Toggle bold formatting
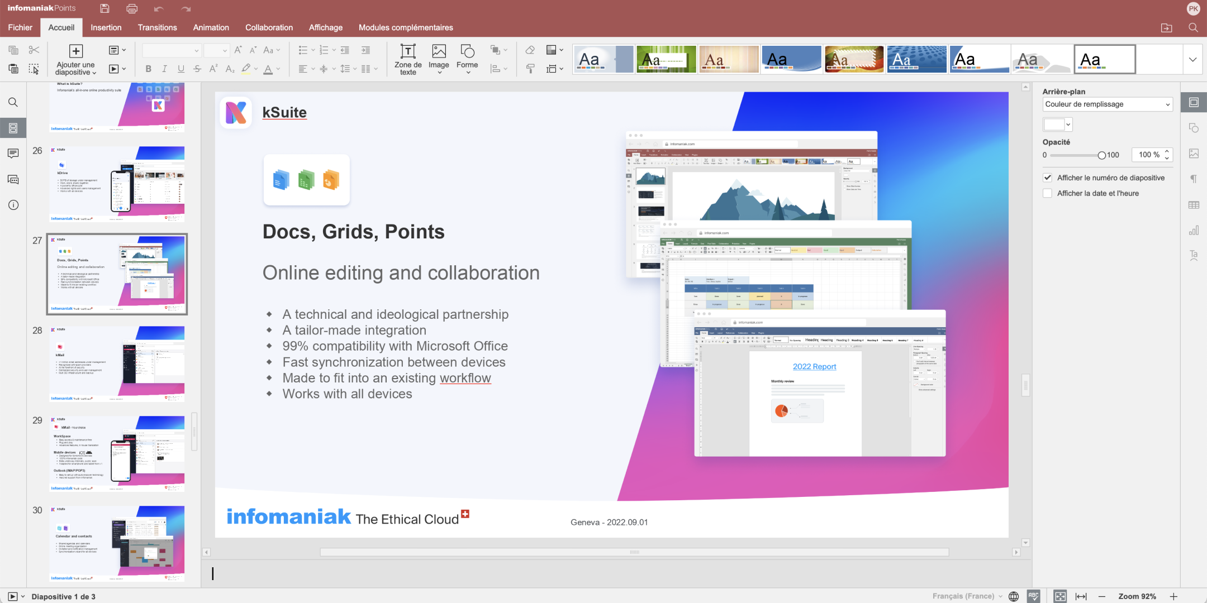The height and width of the screenshot is (603, 1207). pyautogui.click(x=148, y=69)
